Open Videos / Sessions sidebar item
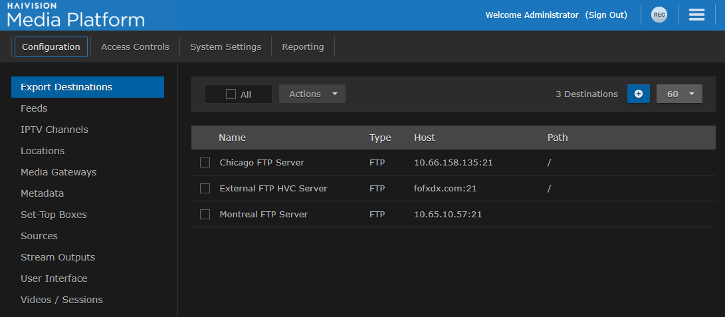The image size is (725, 317). tap(62, 300)
